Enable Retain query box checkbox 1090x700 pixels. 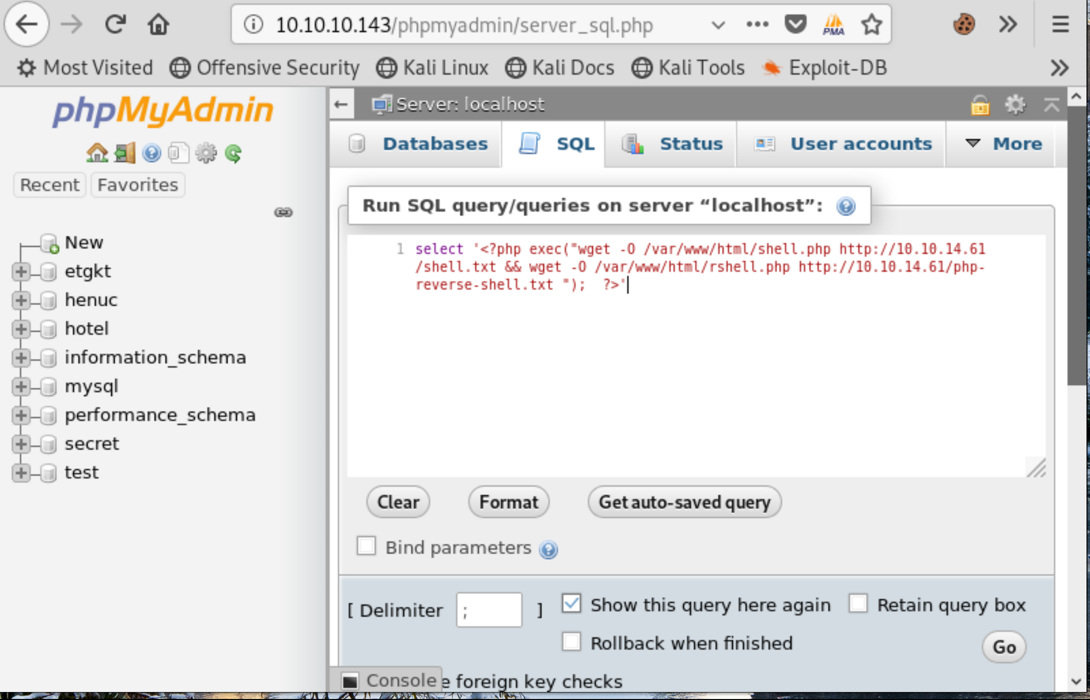click(858, 603)
